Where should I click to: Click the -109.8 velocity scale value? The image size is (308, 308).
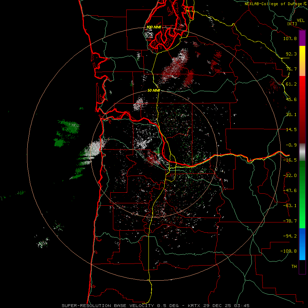[288, 251]
